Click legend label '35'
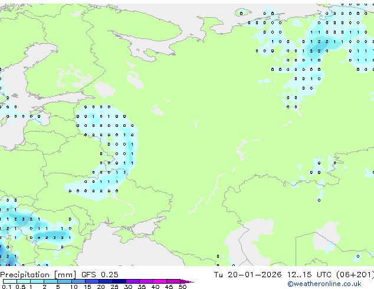 (x=142, y=287)
